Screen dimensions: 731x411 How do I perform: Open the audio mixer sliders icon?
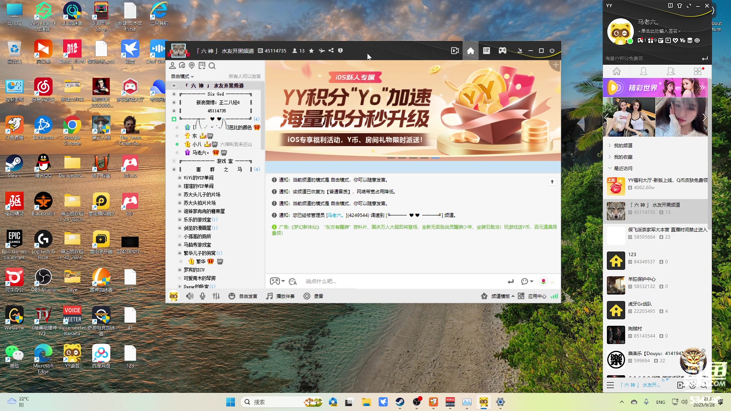(x=216, y=296)
